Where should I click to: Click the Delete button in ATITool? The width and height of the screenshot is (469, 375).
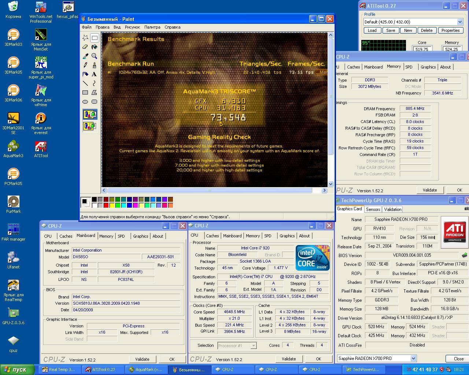click(426, 30)
